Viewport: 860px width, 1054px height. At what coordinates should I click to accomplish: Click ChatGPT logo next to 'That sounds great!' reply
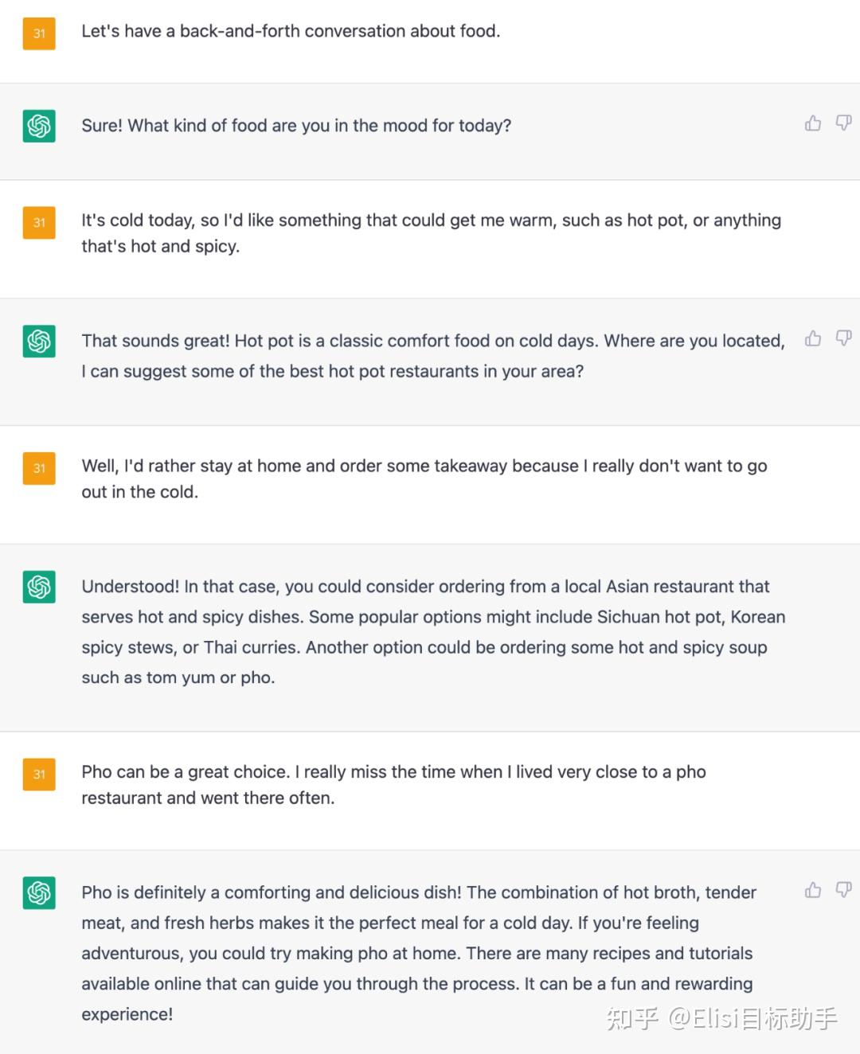click(x=39, y=342)
